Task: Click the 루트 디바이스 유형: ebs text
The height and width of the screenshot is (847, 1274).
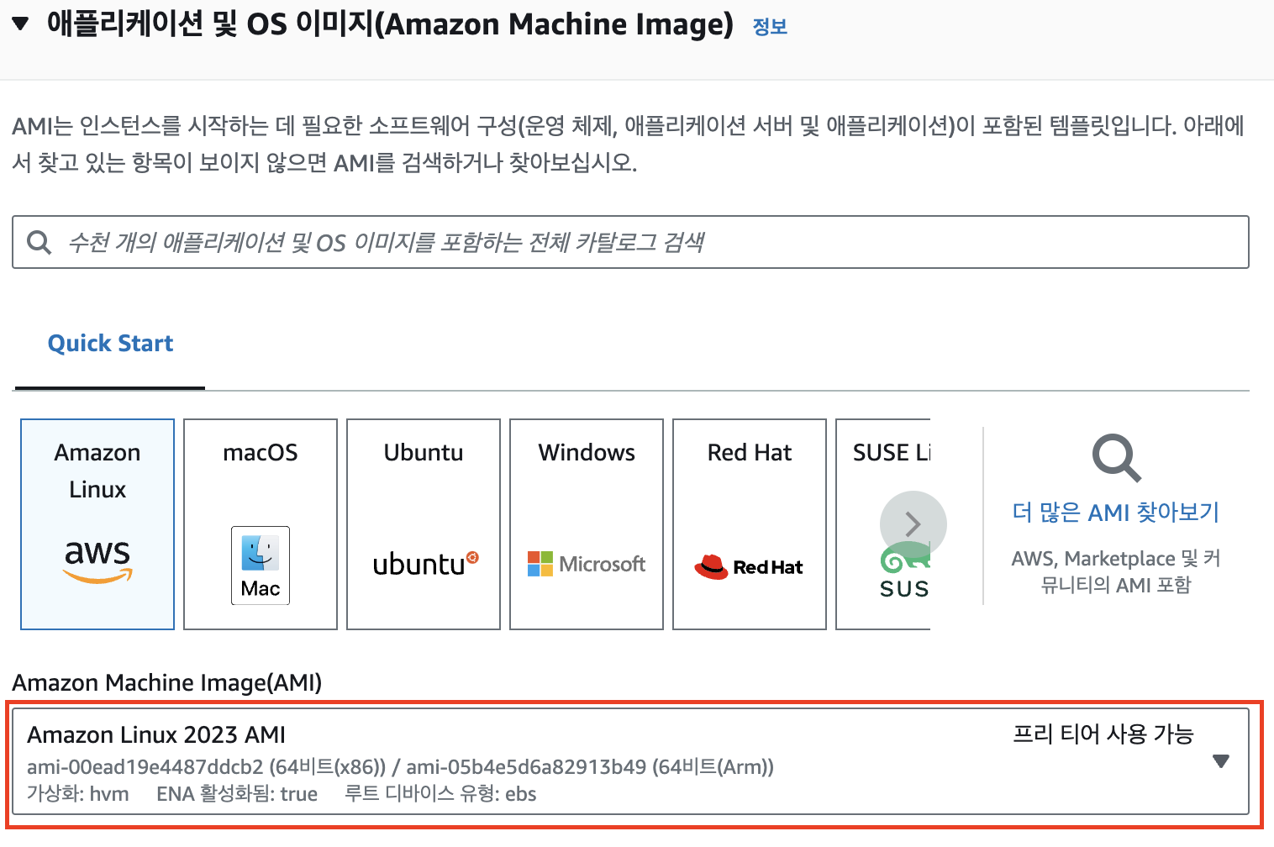Action: point(440,794)
